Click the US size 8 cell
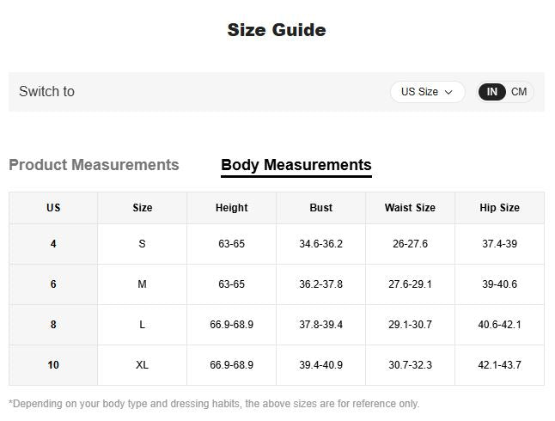The image size is (555, 421). coord(53,325)
